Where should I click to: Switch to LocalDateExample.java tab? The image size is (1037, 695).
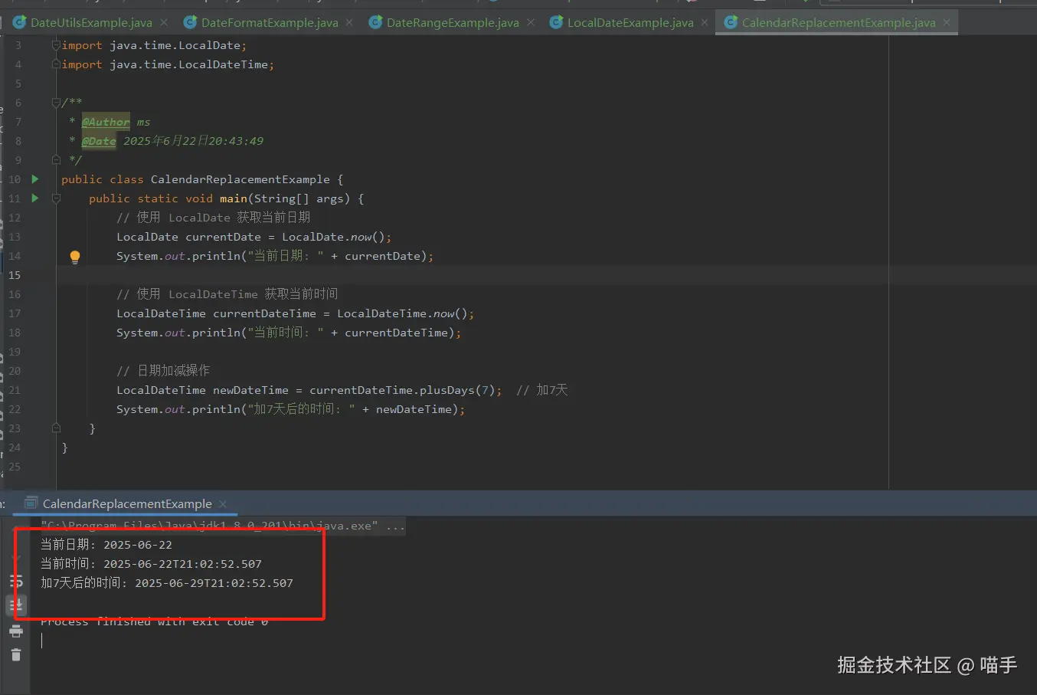click(x=630, y=23)
